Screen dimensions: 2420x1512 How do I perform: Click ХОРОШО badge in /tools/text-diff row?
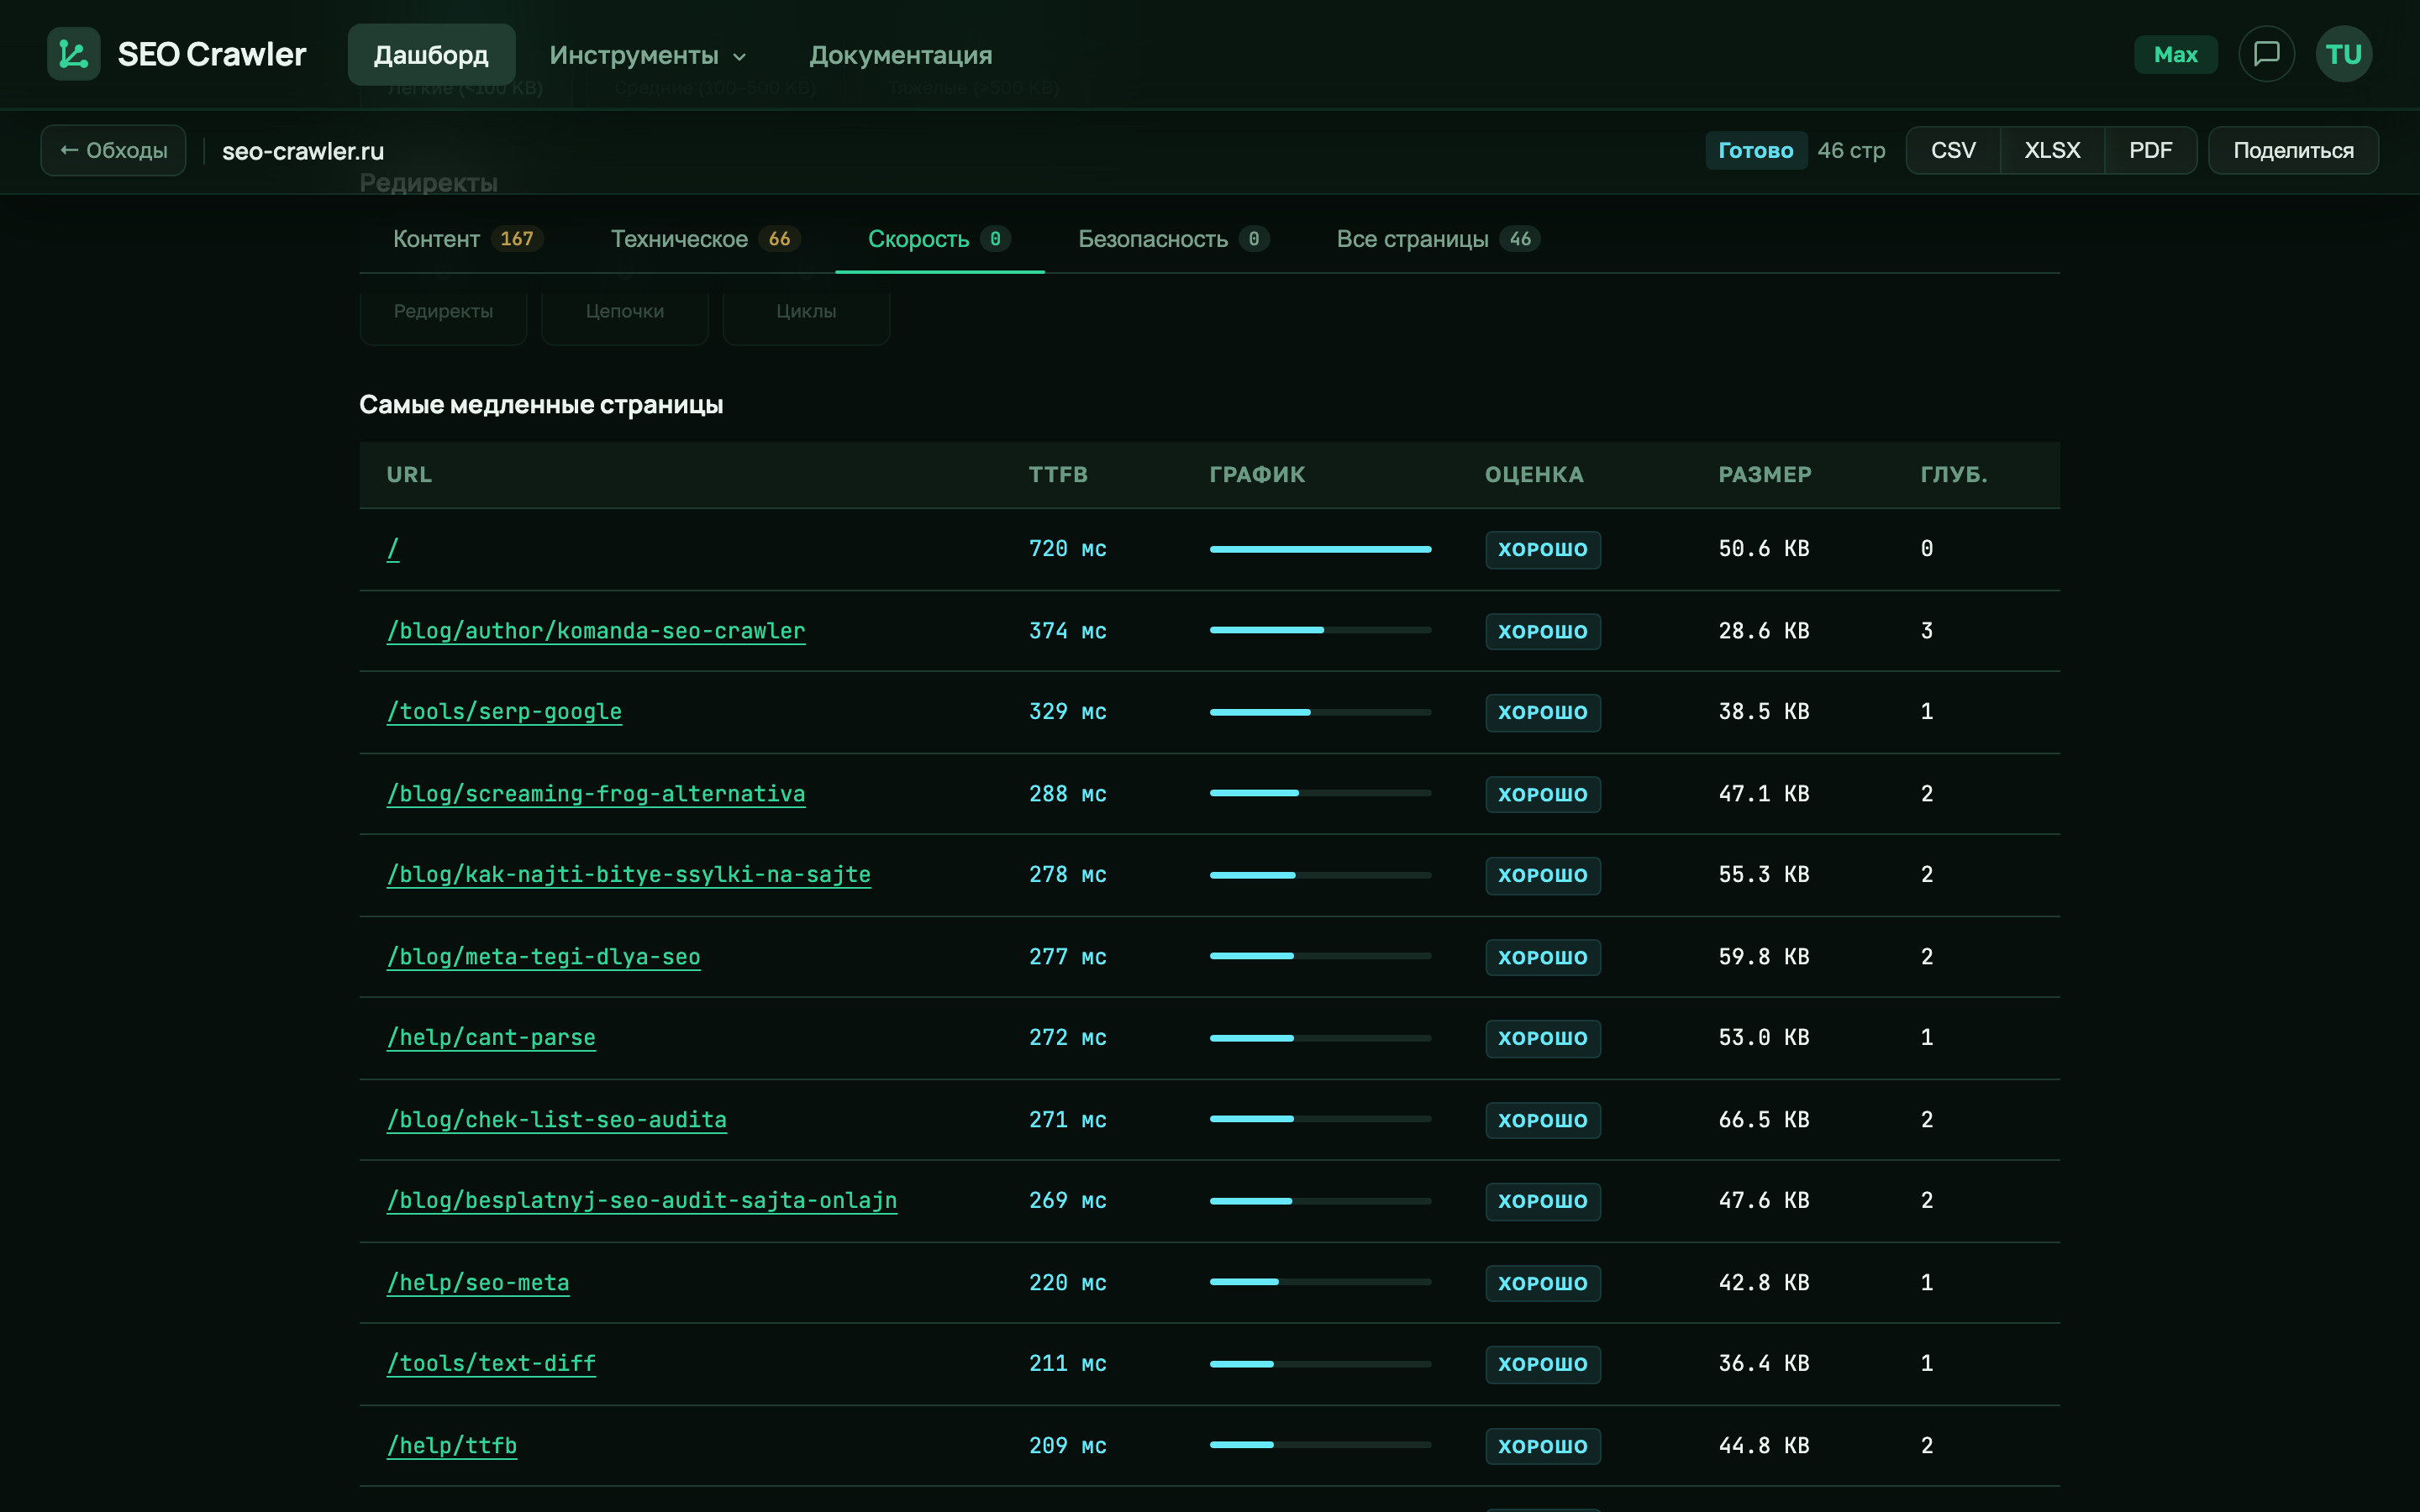(x=1542, y=1364)
